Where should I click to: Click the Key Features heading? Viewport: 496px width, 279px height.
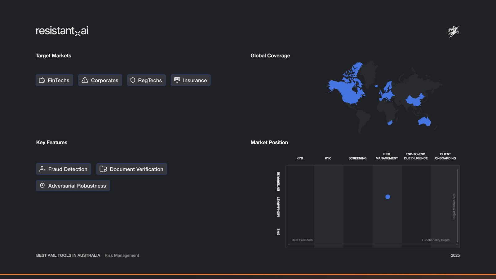click(52, 142)
